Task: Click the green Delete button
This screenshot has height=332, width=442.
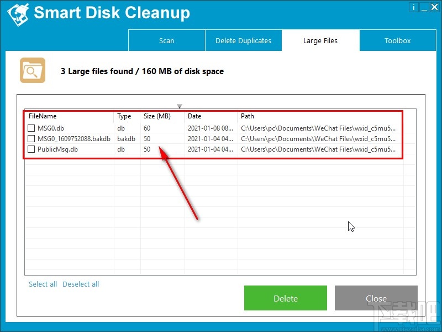Action: click(x=286, y=298)
